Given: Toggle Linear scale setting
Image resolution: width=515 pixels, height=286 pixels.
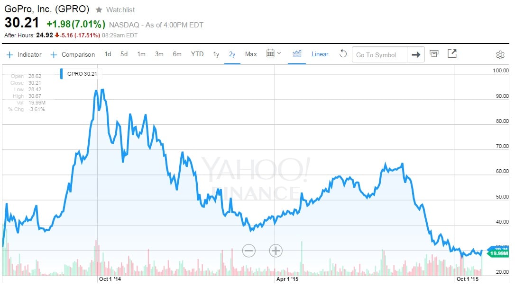Looking at the screenshot, I should (x=320, y=54).
